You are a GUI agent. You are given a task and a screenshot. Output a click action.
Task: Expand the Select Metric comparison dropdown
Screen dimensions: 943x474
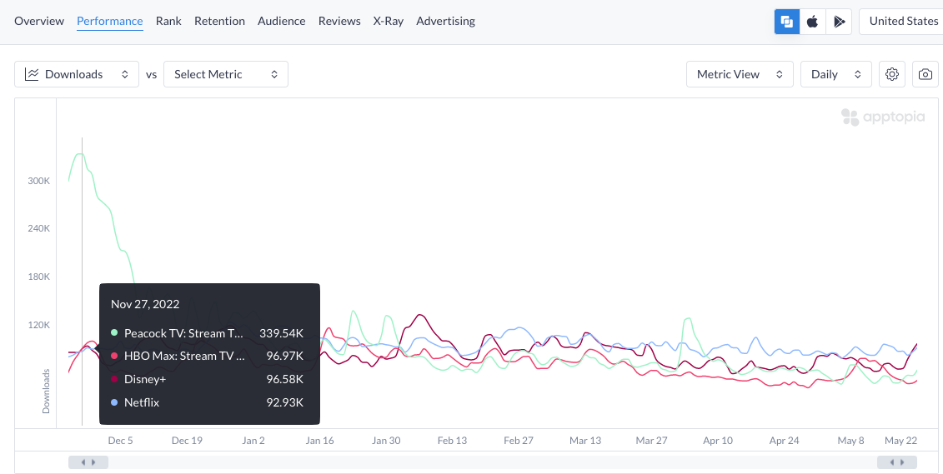(226, 74)
